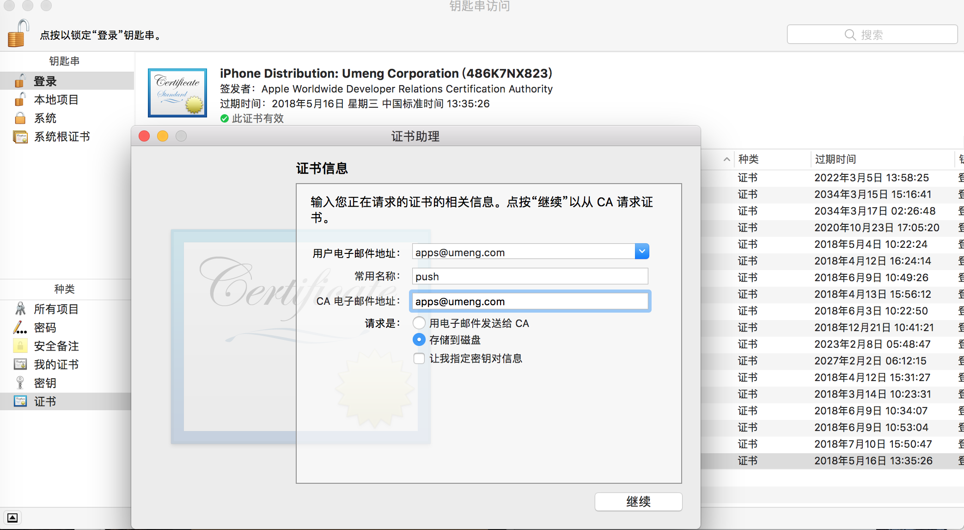The height and width of the screenshot is (530, 964).
Task: Select 我的证书 category label
Action: 56,364
